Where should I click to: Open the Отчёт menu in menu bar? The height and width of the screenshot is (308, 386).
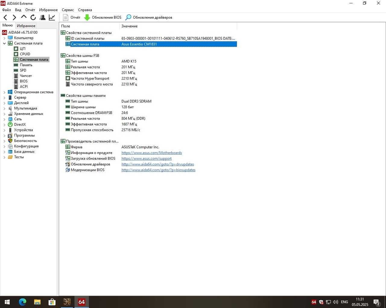(x=30, y=10)
